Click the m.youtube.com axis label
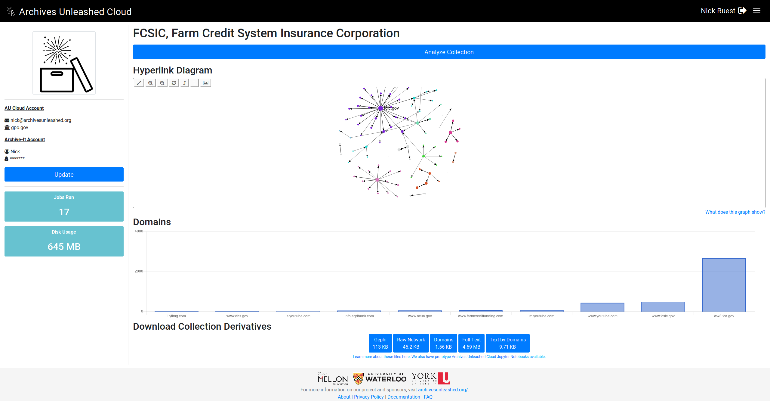Screen dimensions: 770x401 pyautogui.click(x=542, y=316)
